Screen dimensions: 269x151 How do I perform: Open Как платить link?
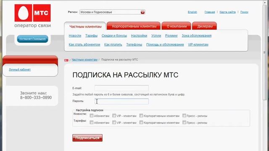point(113,44)
